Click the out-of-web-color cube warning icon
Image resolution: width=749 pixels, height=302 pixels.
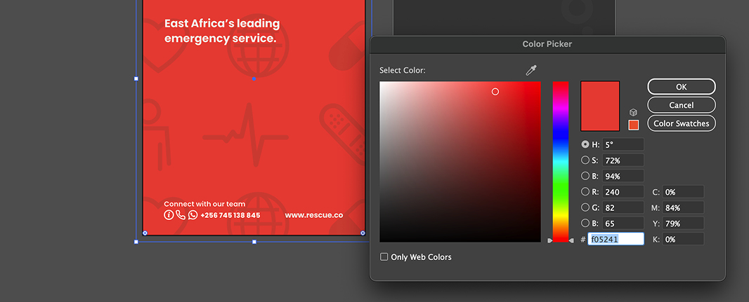pos(633,112)
